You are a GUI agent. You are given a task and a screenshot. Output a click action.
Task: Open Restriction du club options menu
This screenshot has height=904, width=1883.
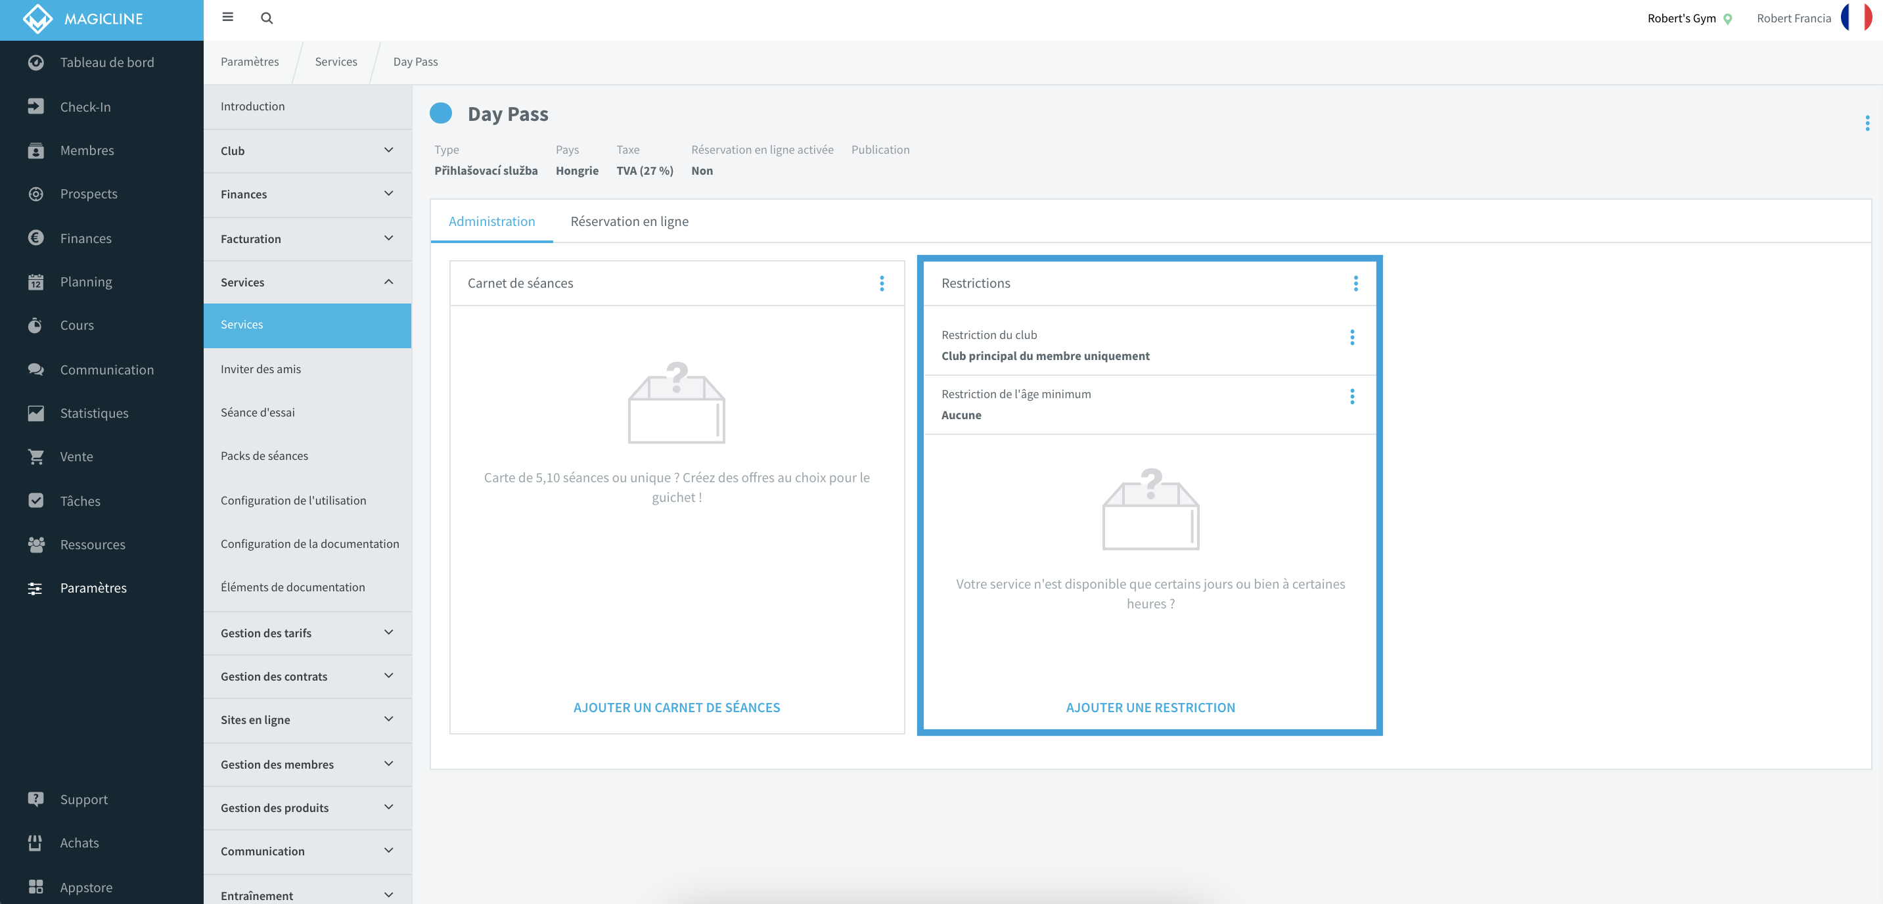pos(1351,337)
